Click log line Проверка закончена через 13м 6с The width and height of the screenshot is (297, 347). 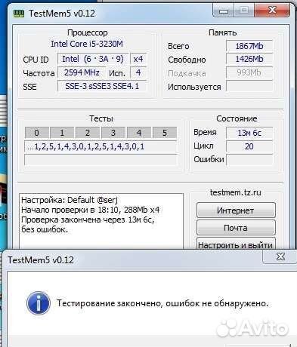88,220
